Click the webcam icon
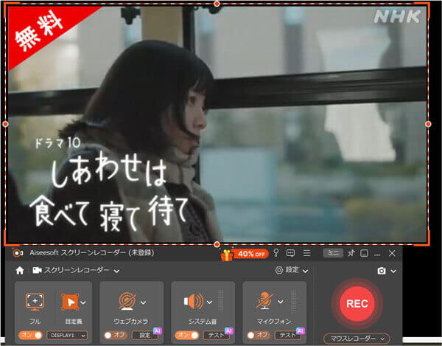 click(127, 301)
